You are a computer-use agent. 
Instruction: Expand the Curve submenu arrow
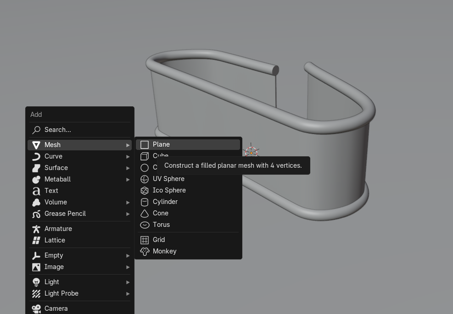pyautogui.click(x=128, y=157)
